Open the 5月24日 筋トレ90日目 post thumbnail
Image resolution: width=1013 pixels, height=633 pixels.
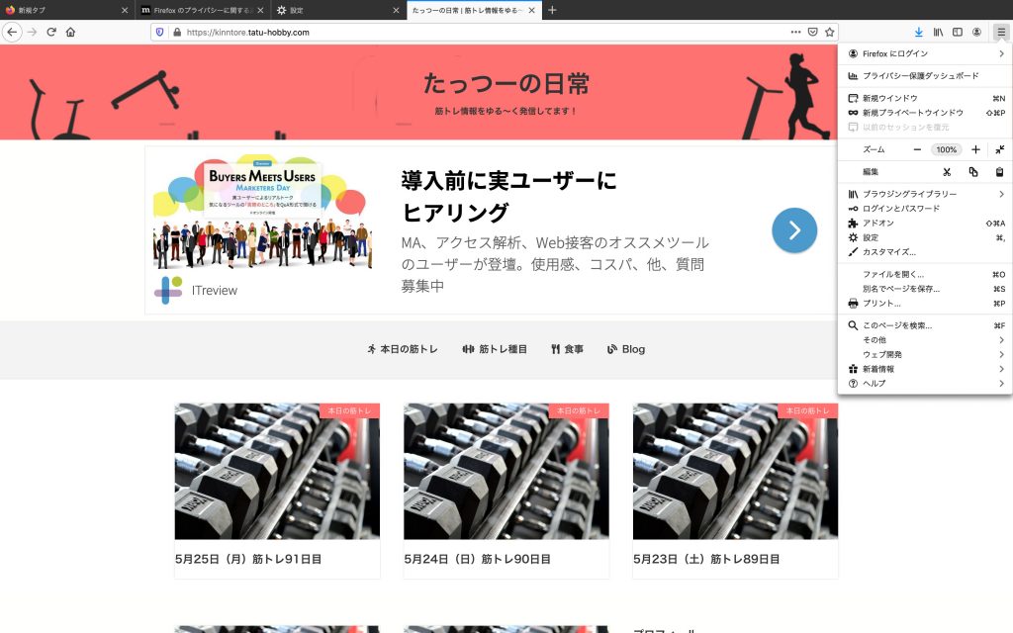pyautogui.click(x=506, y=471)
